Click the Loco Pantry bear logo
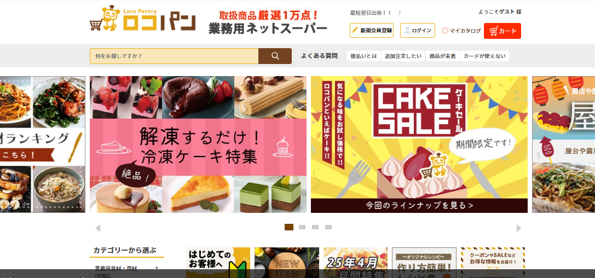595x278 pixels. click(142, 18)
